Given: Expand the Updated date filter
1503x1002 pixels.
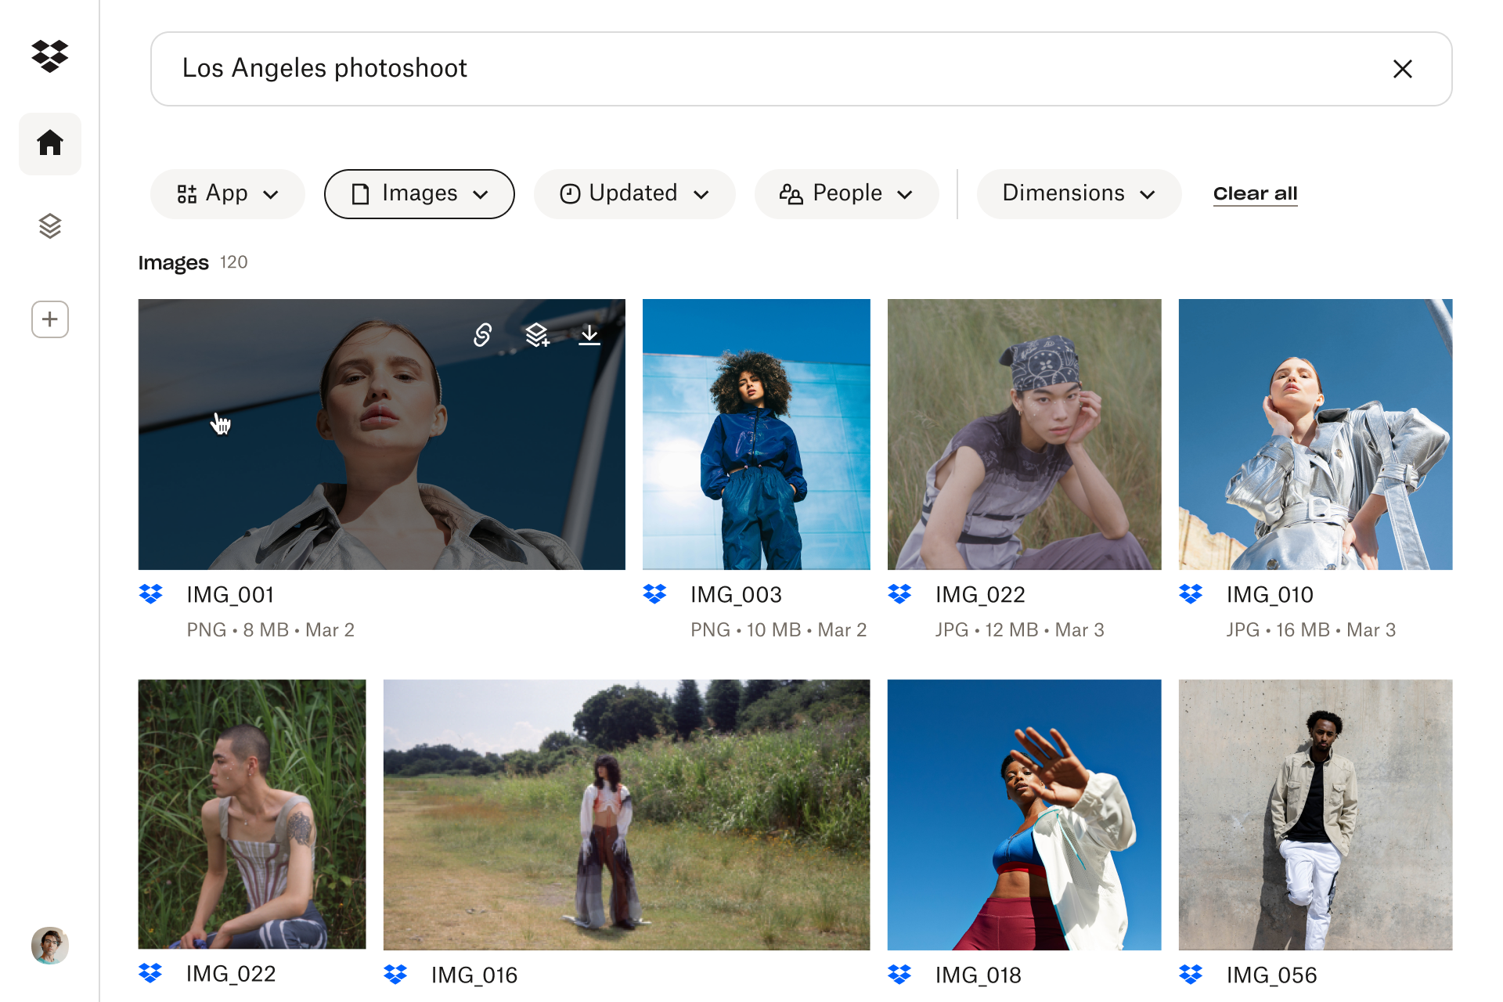Looking at the screenshot, I should (x=634, y=194).
